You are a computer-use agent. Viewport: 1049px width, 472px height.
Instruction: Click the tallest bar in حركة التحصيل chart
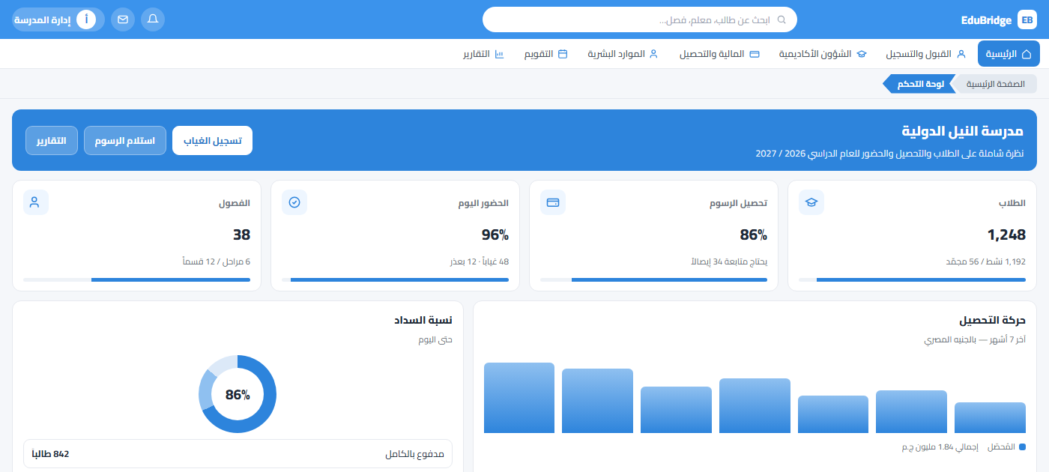pyautogui.click(x=519, y=398)
